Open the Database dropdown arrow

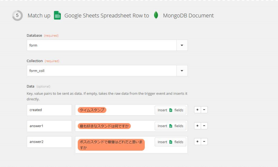tap(182, 45)
